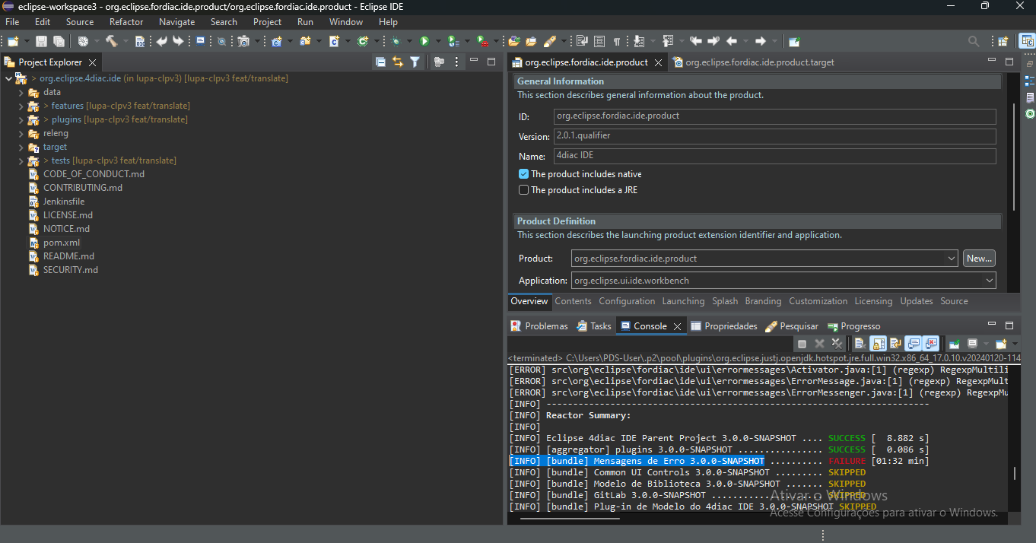This screenshot has width=1036, height=543.
Task: Click into the Version input field
Action: click(774, 136)
